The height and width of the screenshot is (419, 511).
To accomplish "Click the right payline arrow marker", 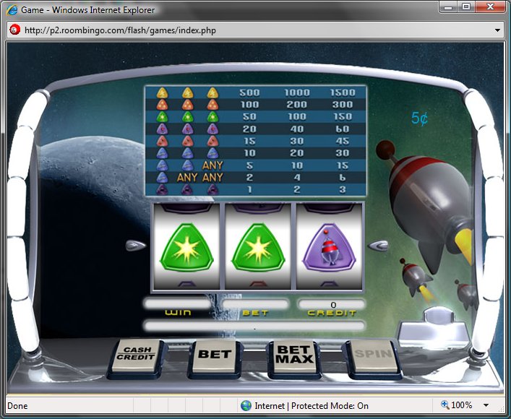I will (378, 246).
